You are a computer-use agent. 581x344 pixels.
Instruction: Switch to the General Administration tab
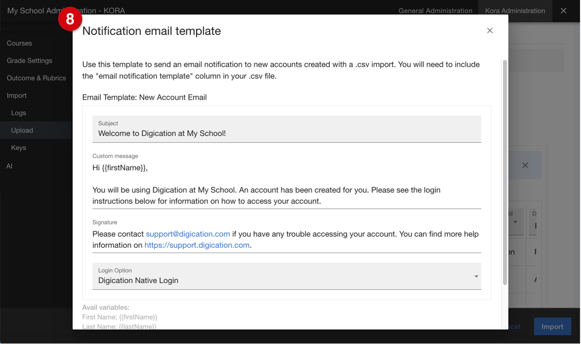(435, 11)
